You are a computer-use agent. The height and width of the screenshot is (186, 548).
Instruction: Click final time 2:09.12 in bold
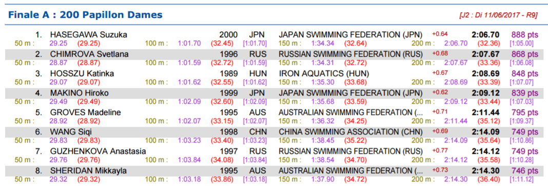tap(485, 94)
